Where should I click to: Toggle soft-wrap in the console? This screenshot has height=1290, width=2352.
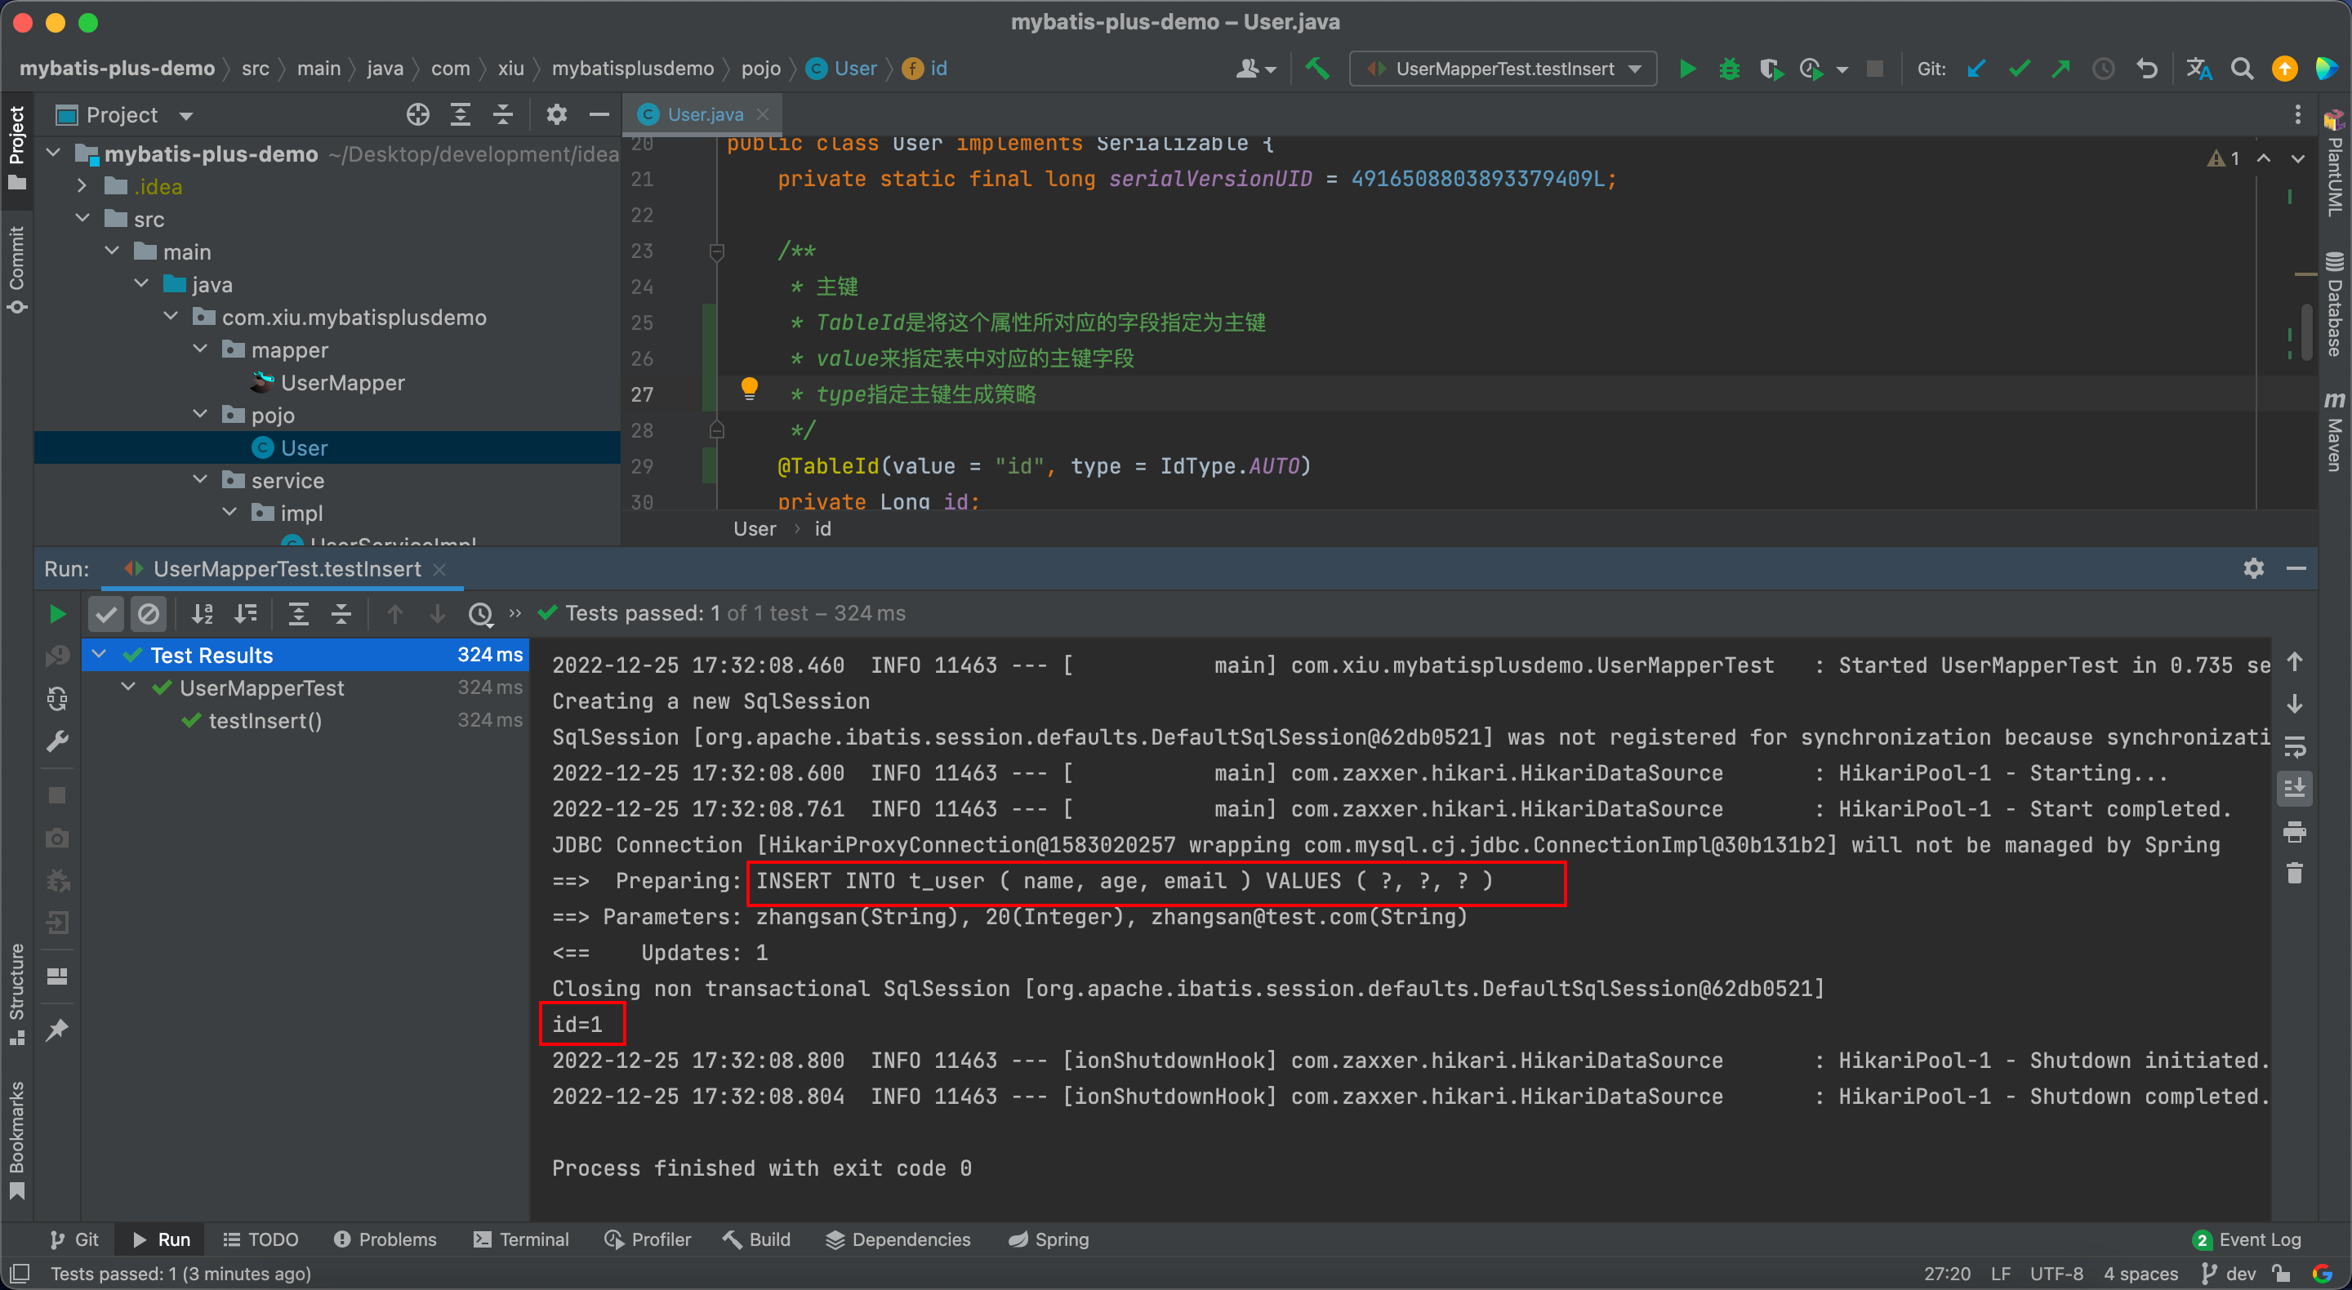tap(2295, 747)
